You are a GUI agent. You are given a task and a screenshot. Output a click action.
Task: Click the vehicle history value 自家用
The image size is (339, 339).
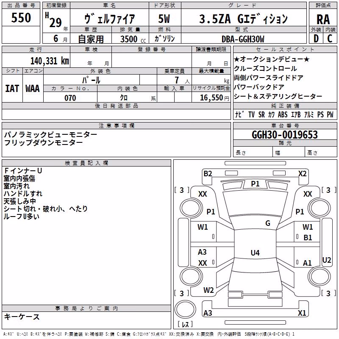(91, 39)
